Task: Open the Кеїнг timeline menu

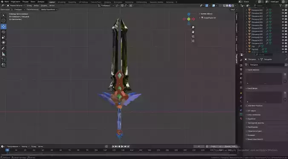Action: (x=25, y=147)
